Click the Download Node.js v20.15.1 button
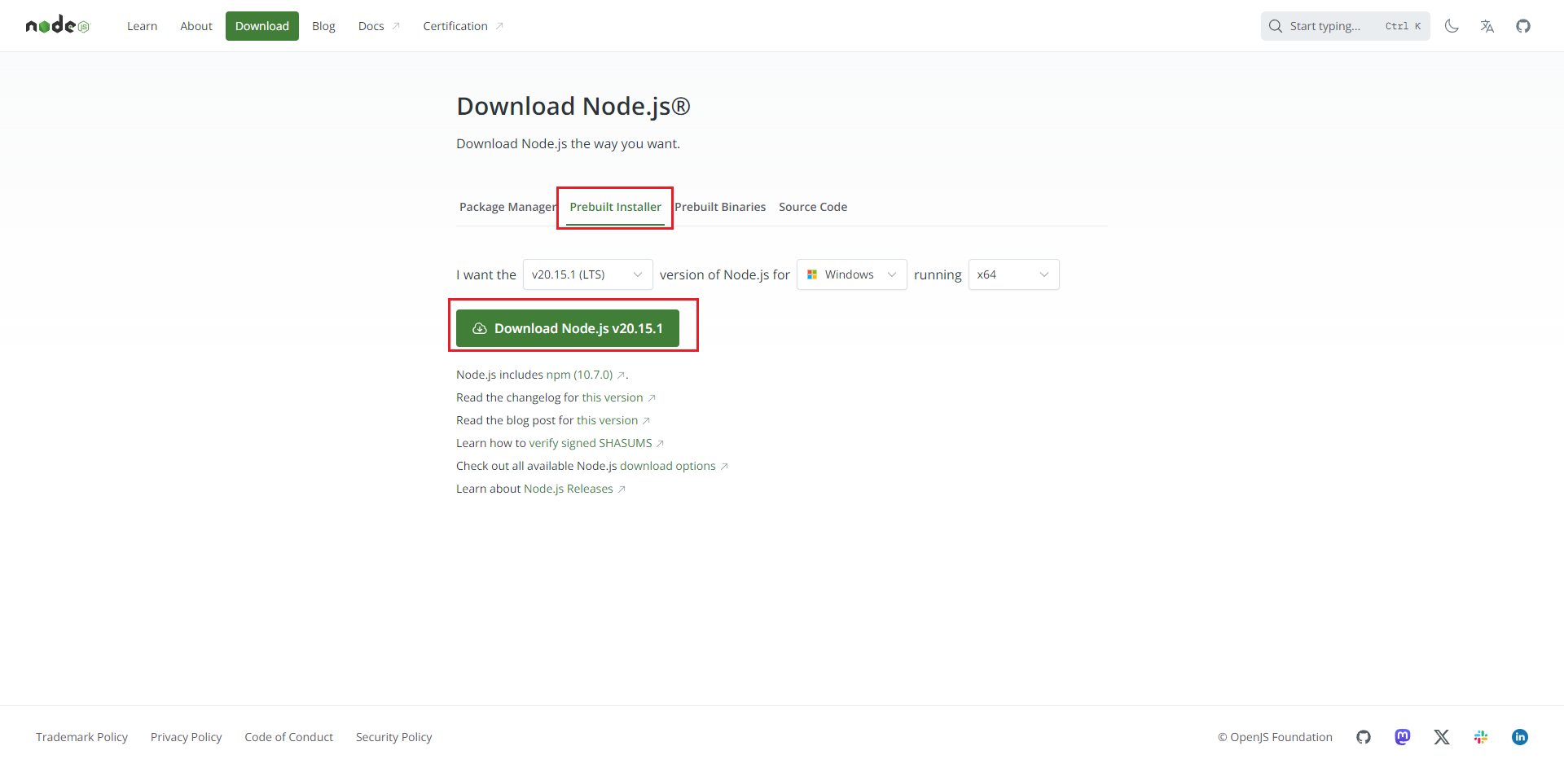Viewport: 1564px width, 768px height. (x=568, y=328)
